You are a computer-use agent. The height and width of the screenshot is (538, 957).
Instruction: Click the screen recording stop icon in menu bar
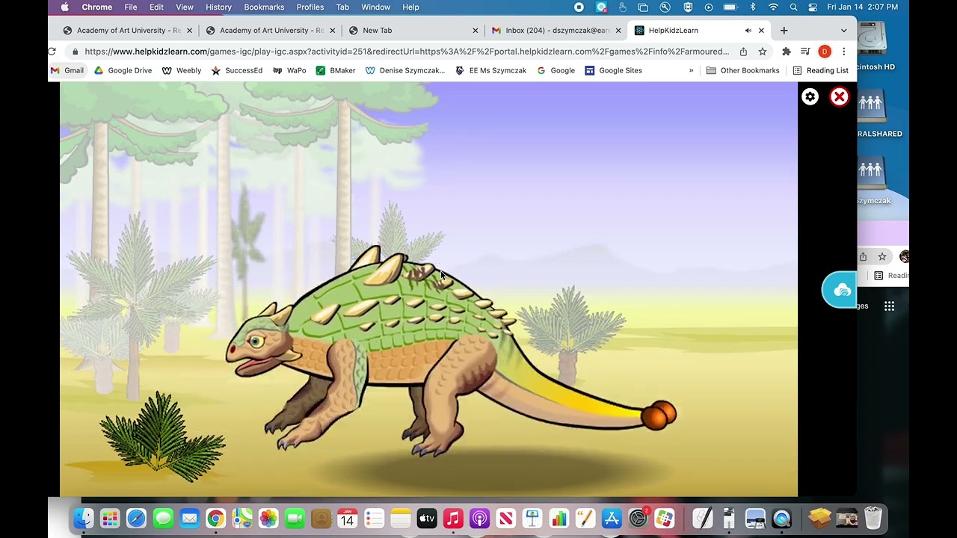point(579,7)
